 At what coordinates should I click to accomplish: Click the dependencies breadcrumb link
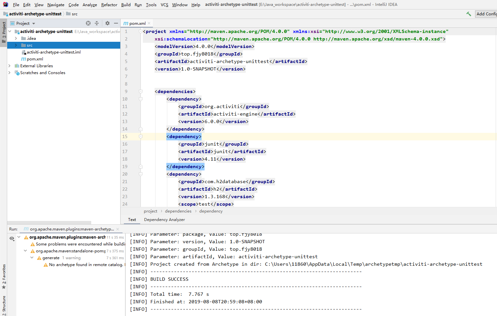(178, 211)
